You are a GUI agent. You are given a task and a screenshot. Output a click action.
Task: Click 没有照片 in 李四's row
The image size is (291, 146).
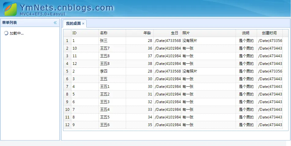pos(190,71)
